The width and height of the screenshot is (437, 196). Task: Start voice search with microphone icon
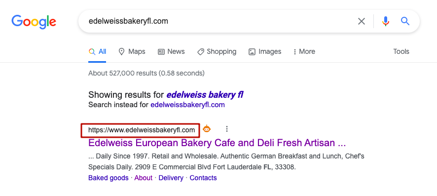point(386,21)
